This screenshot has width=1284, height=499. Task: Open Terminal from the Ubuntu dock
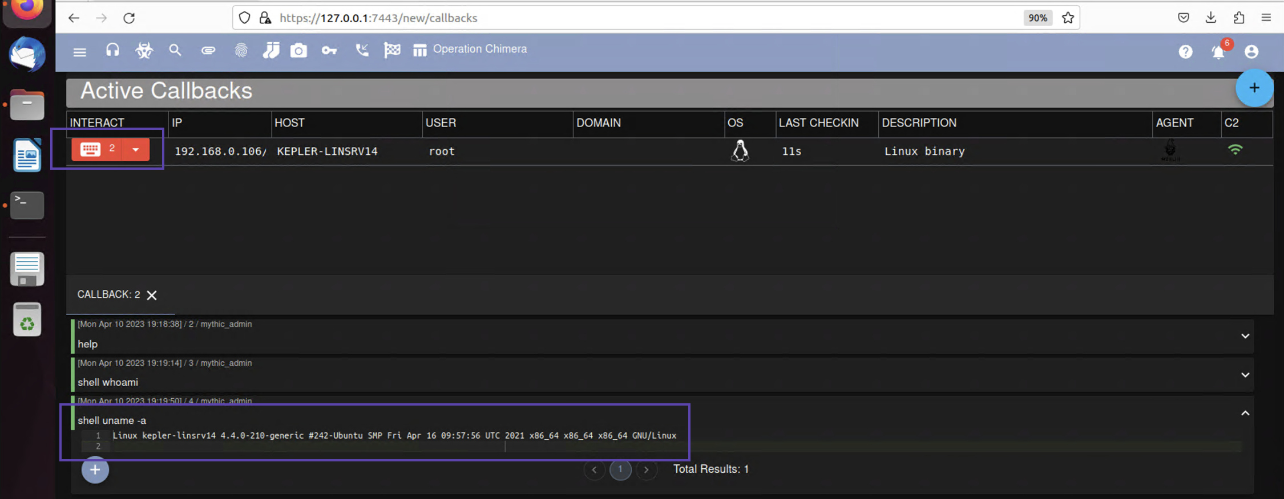click(x=27, y=205)
